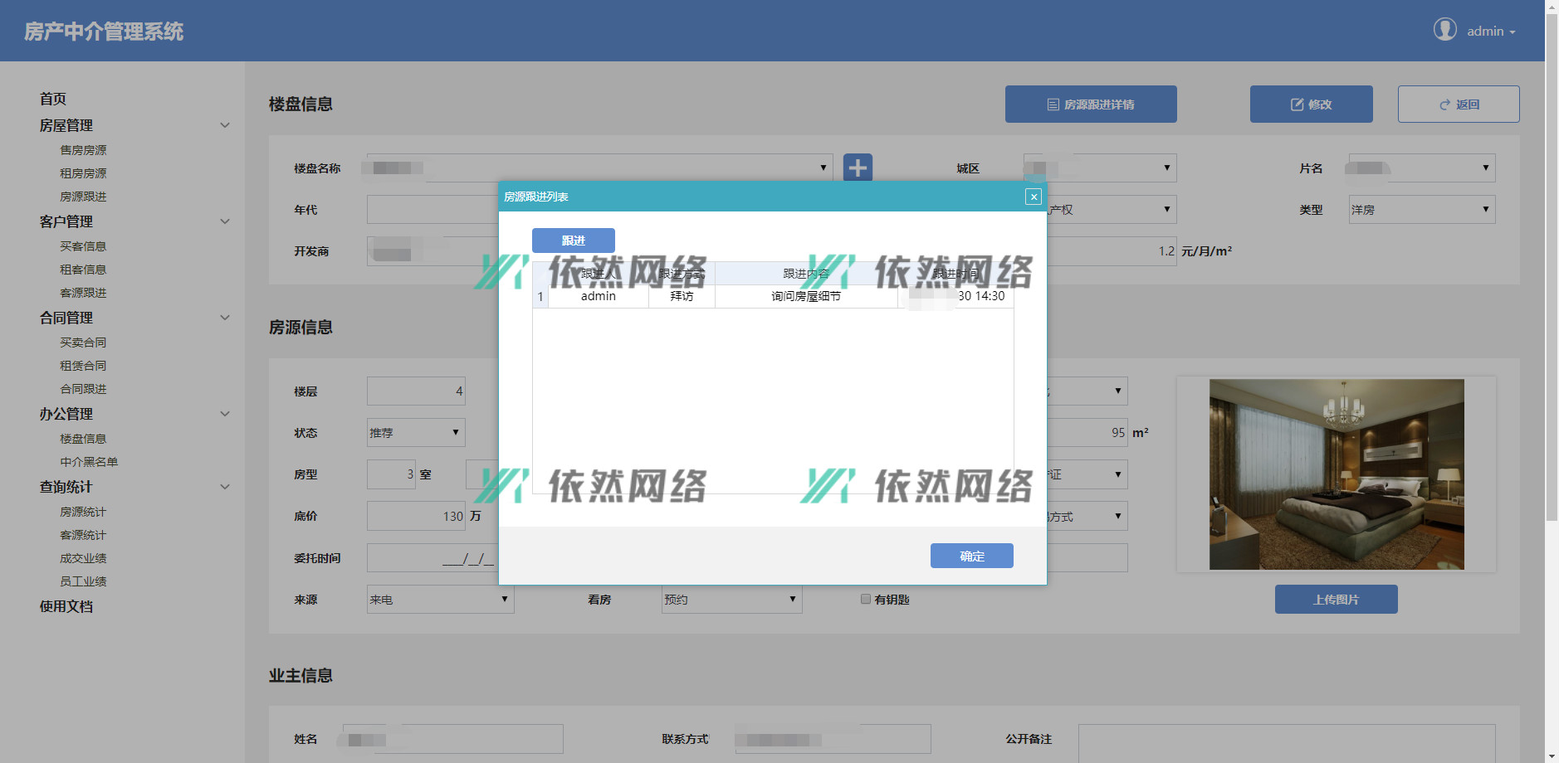Viewport: 1559px width, 763px height.
Task: Open the 看房 预约 dropdown
Action: tap(731, 599)
